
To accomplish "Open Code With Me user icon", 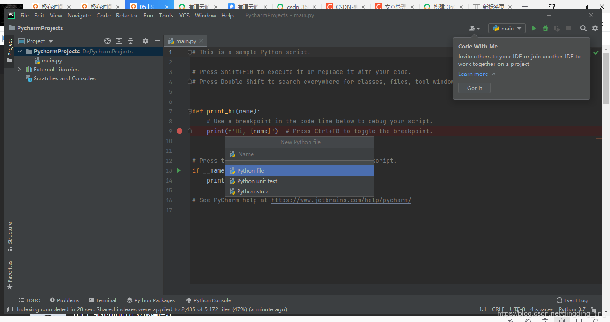I will click(x=474, y=28).
